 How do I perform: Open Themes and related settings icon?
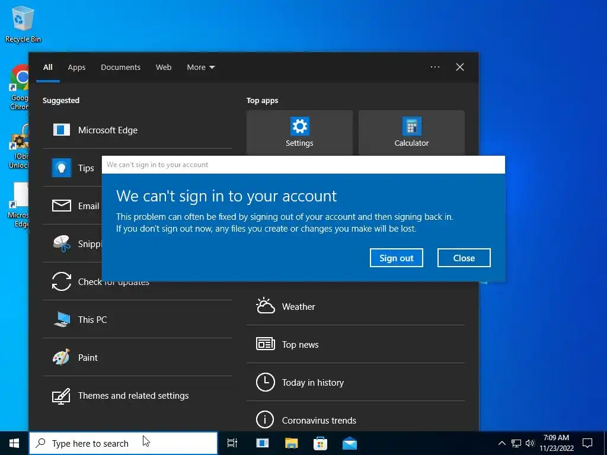(x=62, y=396)
